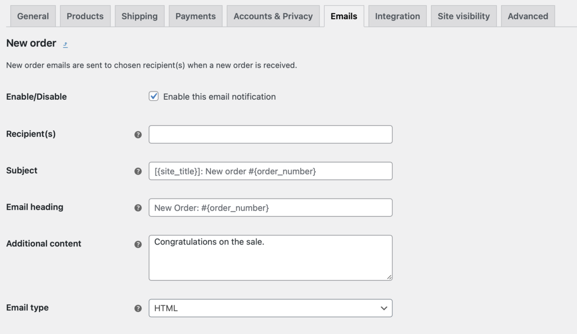Click the help icon next to Recipient(s)
Screen dimensions: 577x334
click(x=138, y=134)
